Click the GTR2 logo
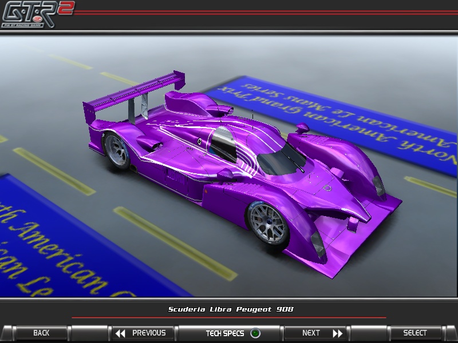Image resolution: width=458 pixels, height=343 pixels. click(37, 14)
